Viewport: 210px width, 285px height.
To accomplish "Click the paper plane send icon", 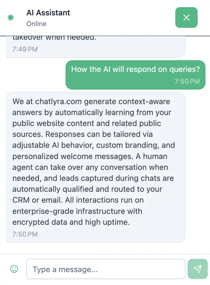I will (197, 269).
